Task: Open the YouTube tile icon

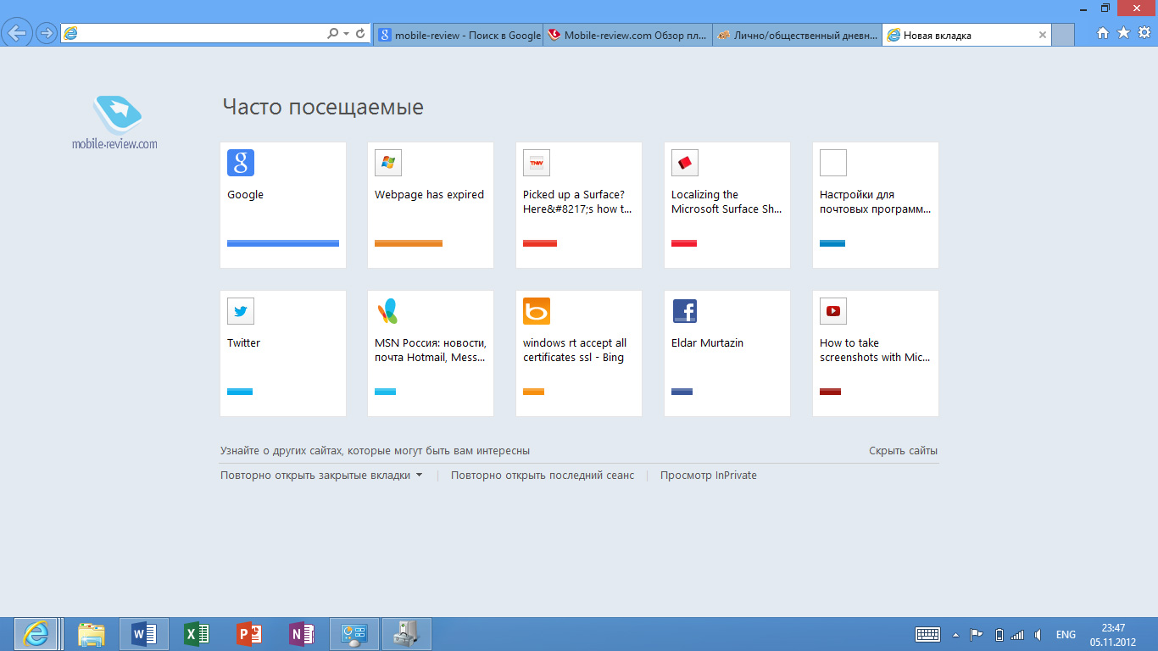Action: click(833, 311)
